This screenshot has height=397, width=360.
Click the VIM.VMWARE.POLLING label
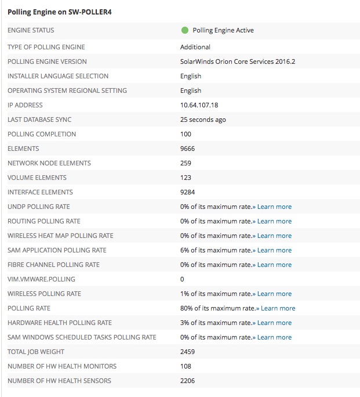pyautogui.click(x=42, y=279)
